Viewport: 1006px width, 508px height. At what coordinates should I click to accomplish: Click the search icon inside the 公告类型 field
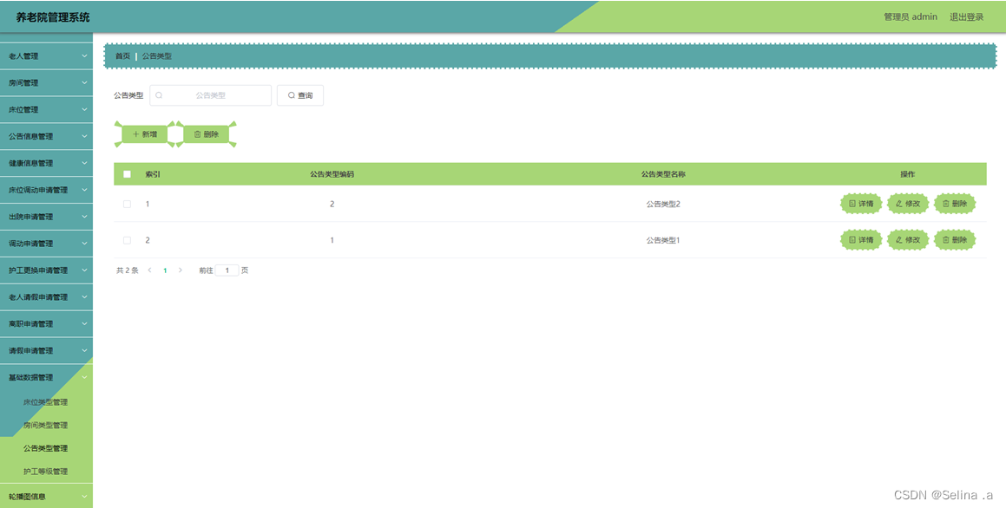coord(159,95)
